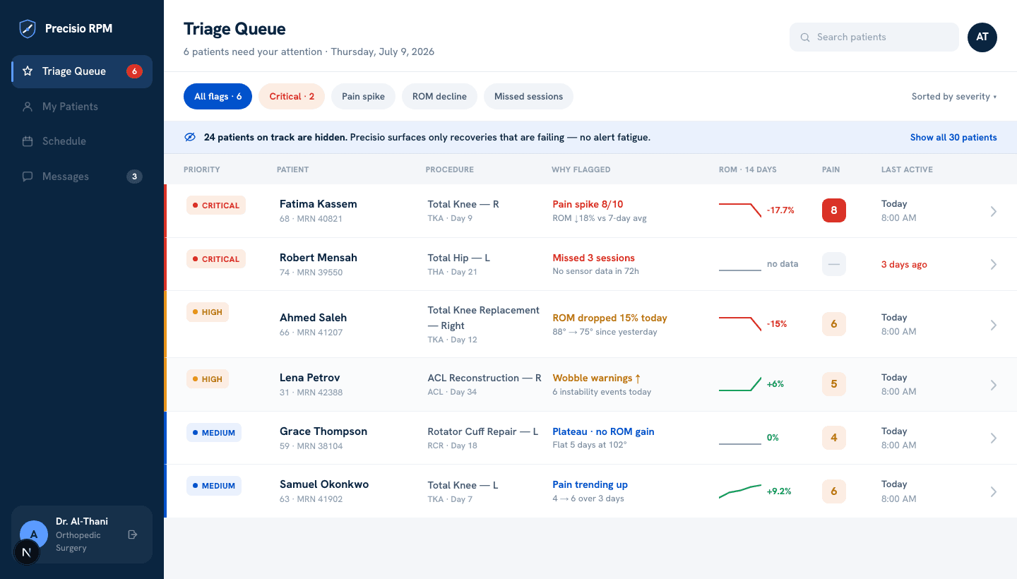
Task: Click the magnifier icon in search box
Action: pyautogui.click(x=805, y=37)
